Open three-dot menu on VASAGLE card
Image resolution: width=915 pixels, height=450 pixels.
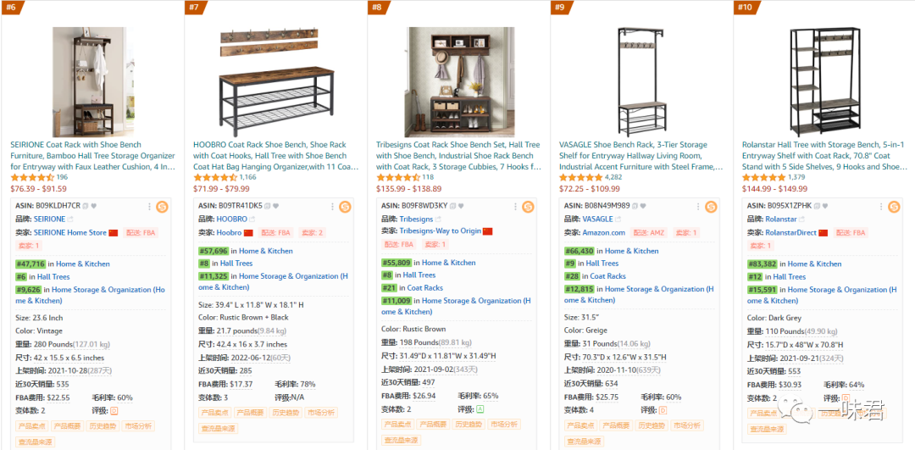pyautogui.click(x=698, y=206)
